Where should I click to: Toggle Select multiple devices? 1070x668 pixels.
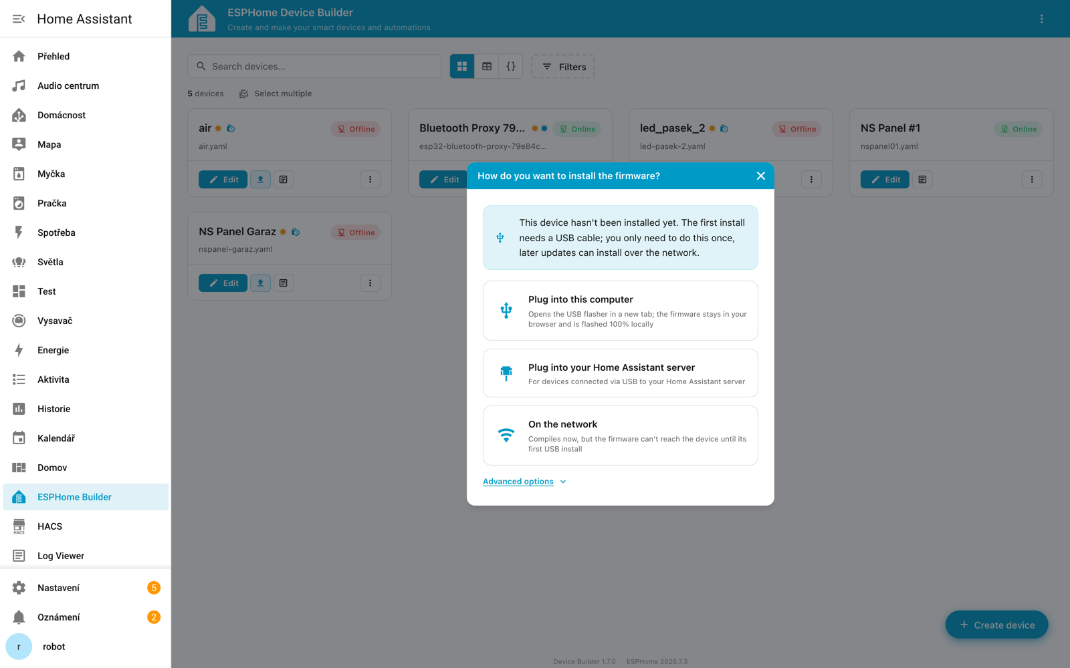[276, 94]
